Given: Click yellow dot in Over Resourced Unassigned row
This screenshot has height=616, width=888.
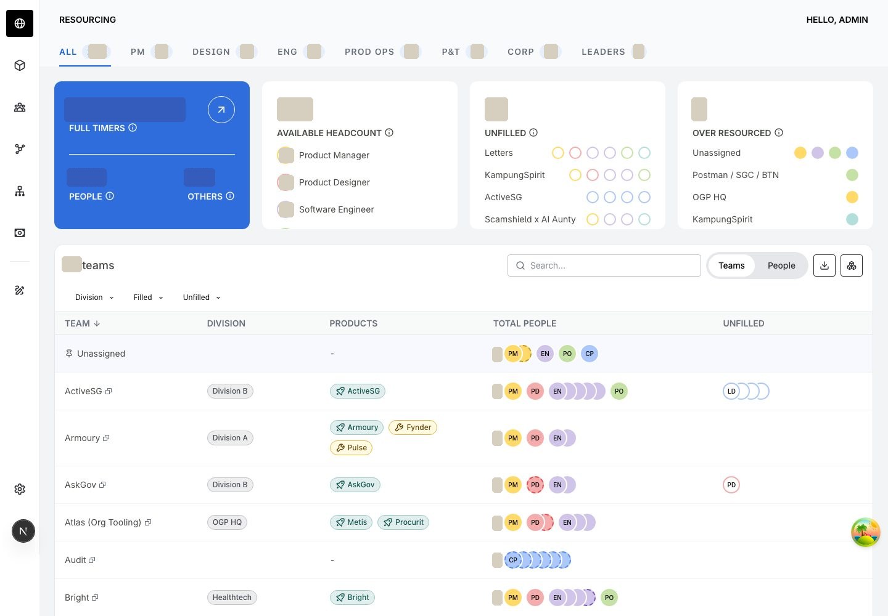Looking at the screenshot, I should (x=800, y=153).
